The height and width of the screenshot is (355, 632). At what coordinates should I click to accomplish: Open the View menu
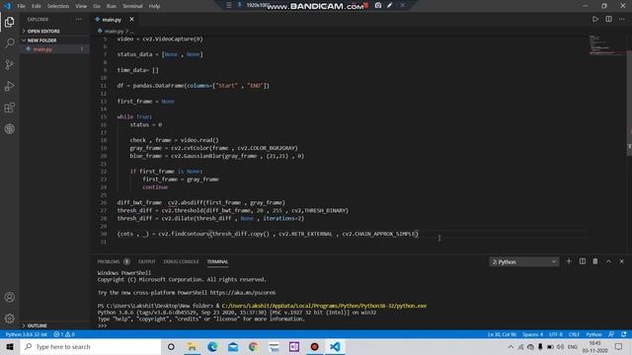pyautogui.click(x=81, y=6)
